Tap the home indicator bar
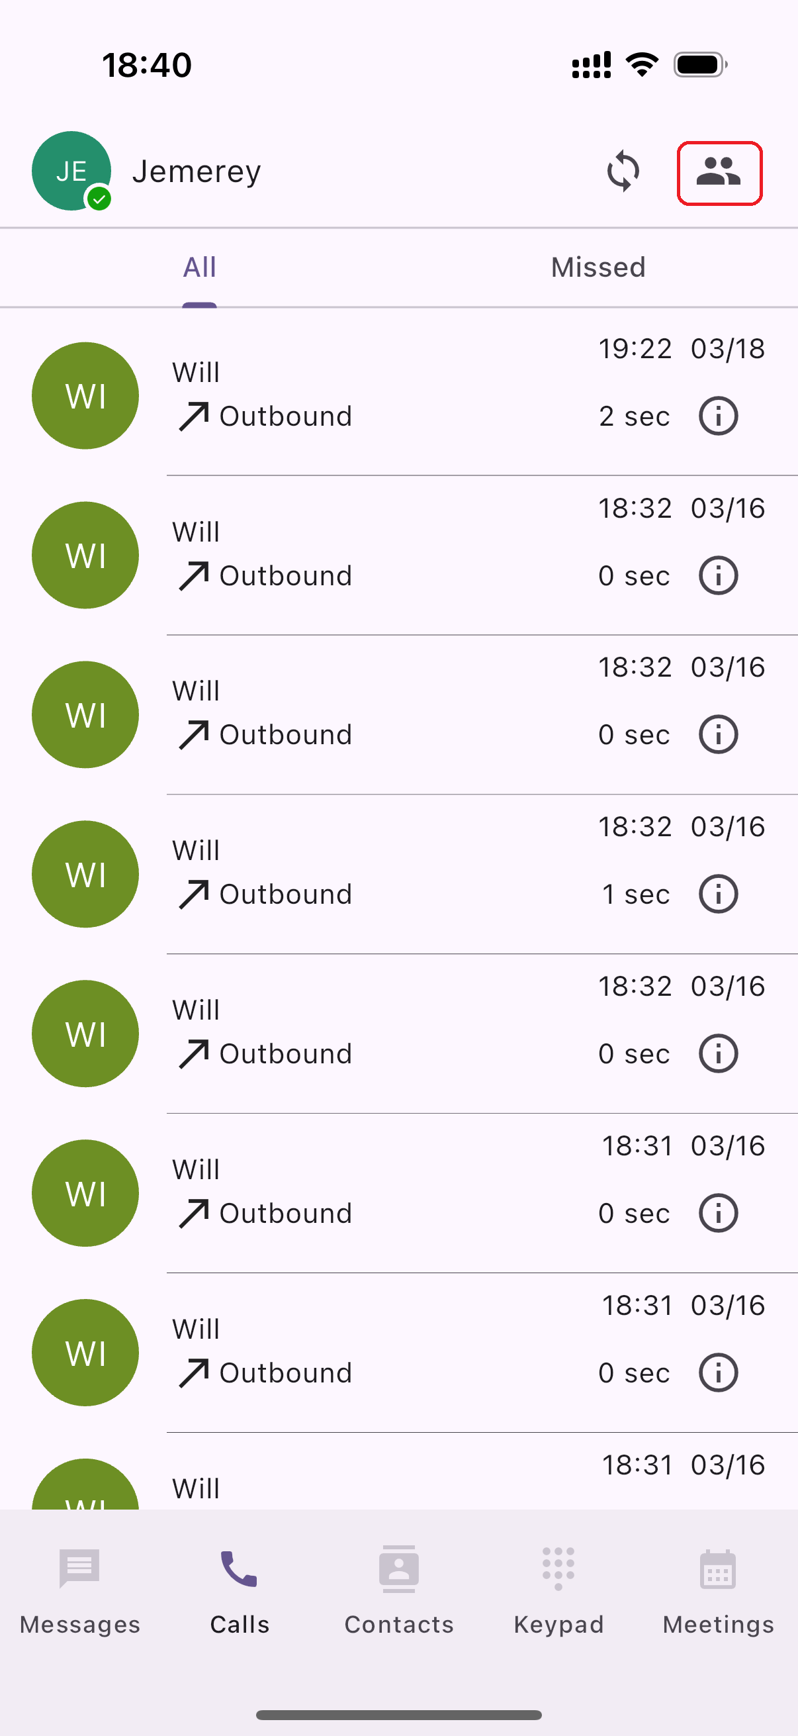 click(398, 1714)
